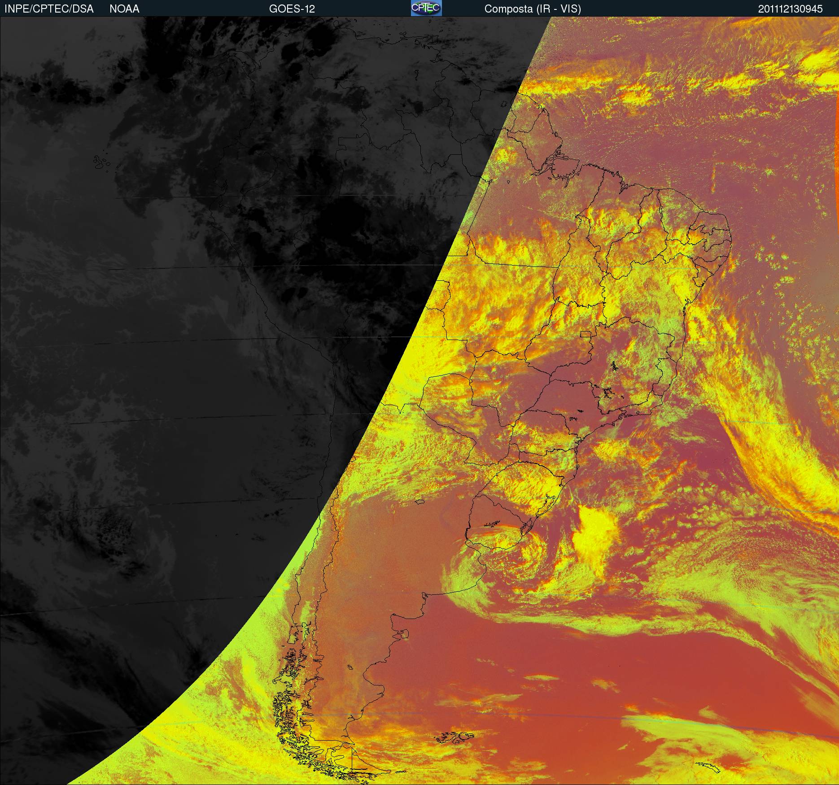Click the 201112130945 timestamp

(x=790, y=9)
